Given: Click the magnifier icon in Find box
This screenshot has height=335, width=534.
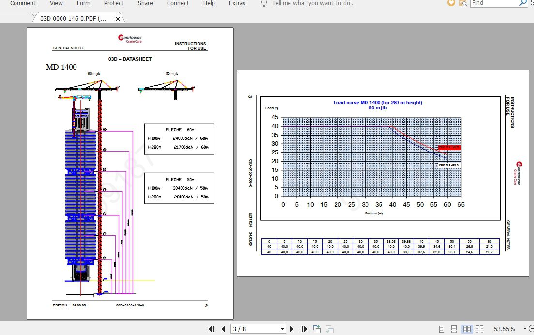Looking at the screenshot, I should 523,3.
